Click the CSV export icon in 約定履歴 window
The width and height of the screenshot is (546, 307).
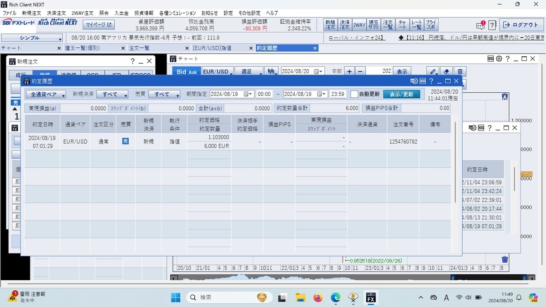pos(423,81)
